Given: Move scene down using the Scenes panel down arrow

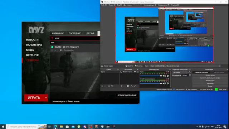Looking at the screenshot, I should (x=112, y=86).
